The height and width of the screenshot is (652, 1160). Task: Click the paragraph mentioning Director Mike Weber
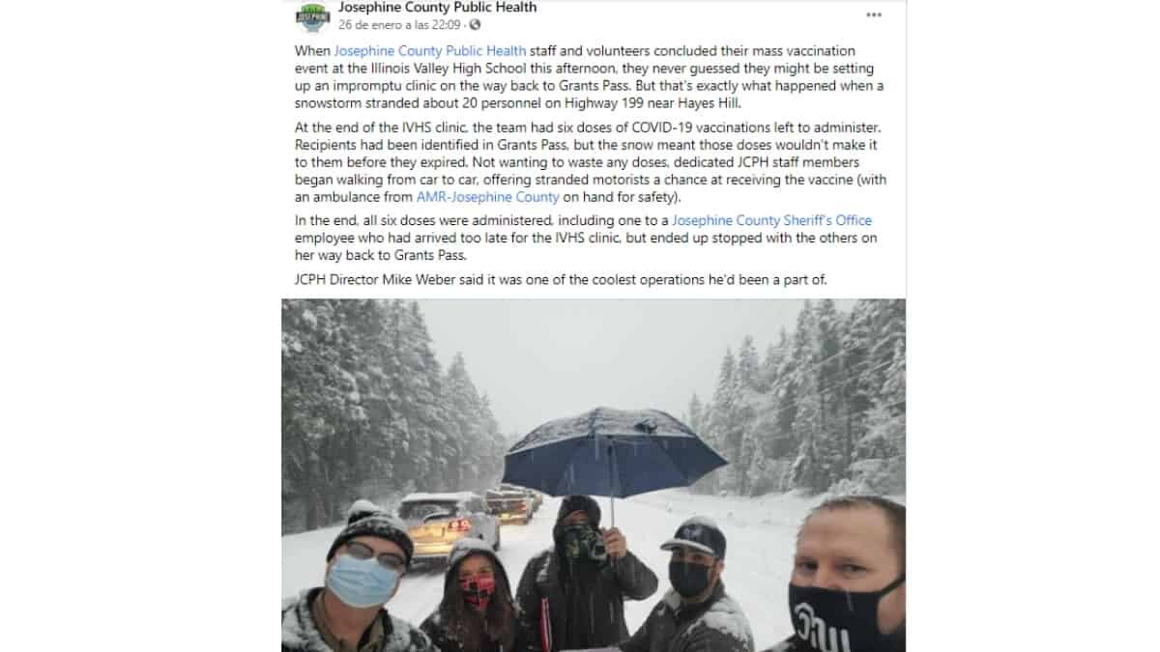(x=561, y=280)
